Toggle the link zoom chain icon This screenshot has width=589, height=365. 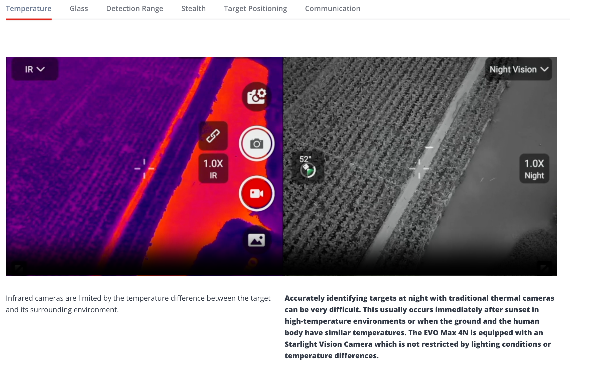[213, 136]
